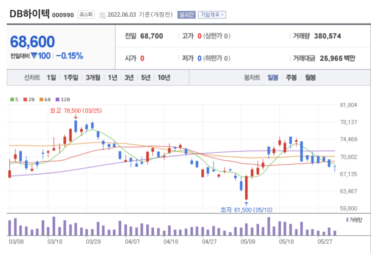Switch line chart to 10년 range
Screen dimensions: 371x253
coord(164,77)
